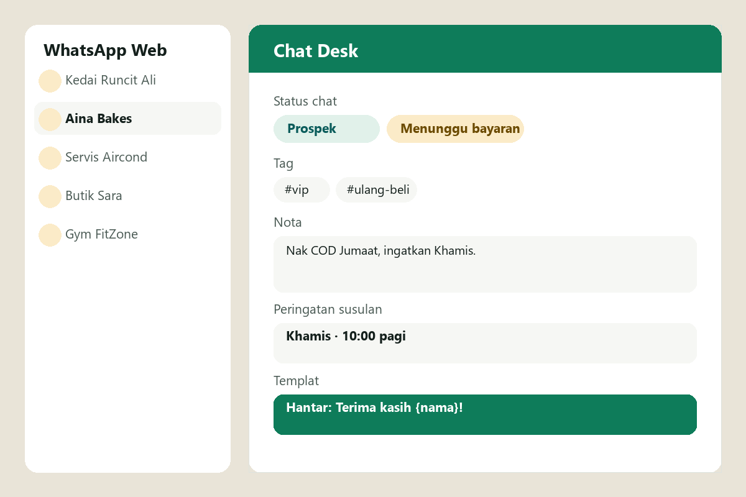Open the Gym FitZone chat
746x497 pixels.
[x=127, y=234]
